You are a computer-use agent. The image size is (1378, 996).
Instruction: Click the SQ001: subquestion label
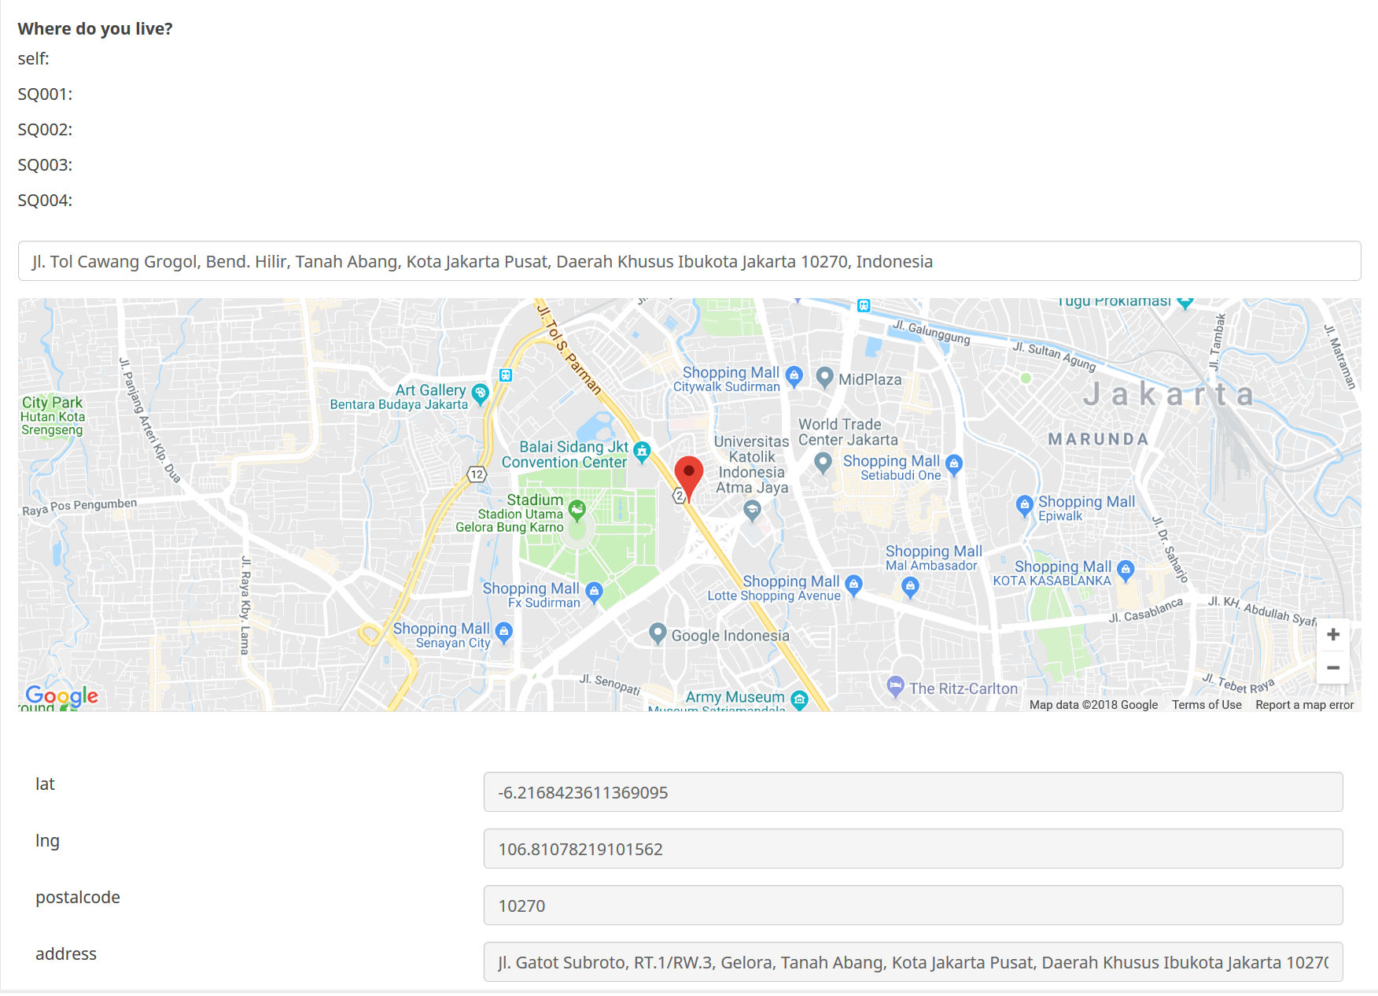tap(45, 94)
